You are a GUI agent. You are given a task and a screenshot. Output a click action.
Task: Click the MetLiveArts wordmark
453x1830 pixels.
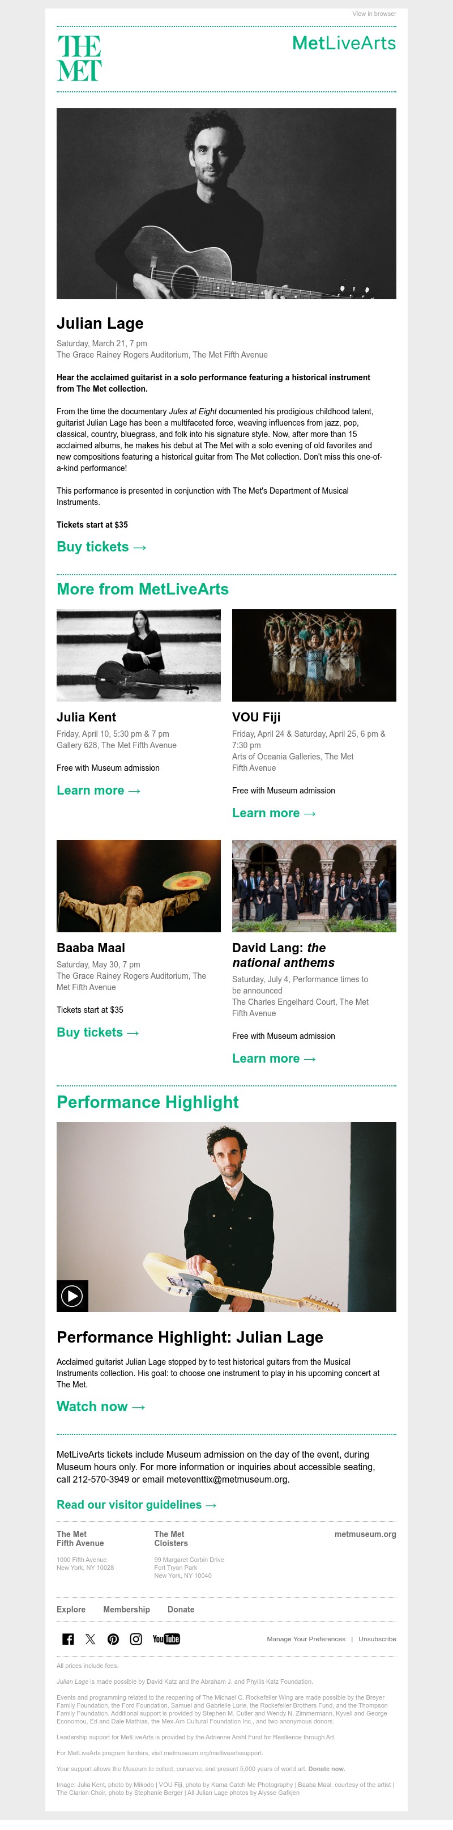click(x=344, y=43)
